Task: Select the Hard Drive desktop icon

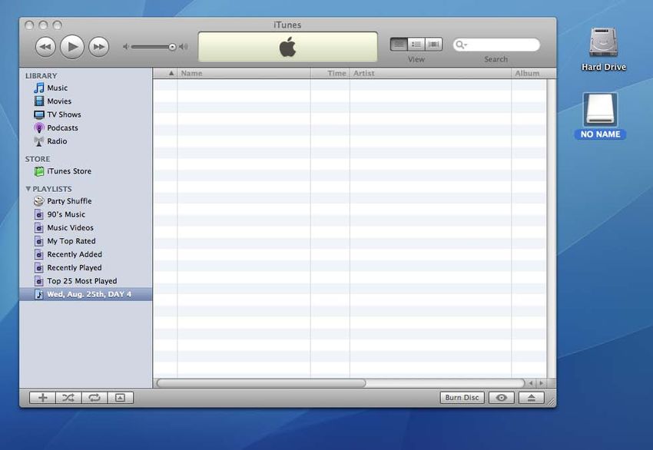Action: pos(603,49)
